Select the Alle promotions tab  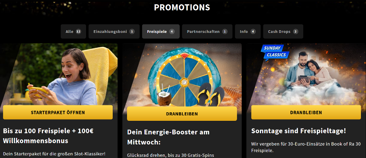(73, 31)
